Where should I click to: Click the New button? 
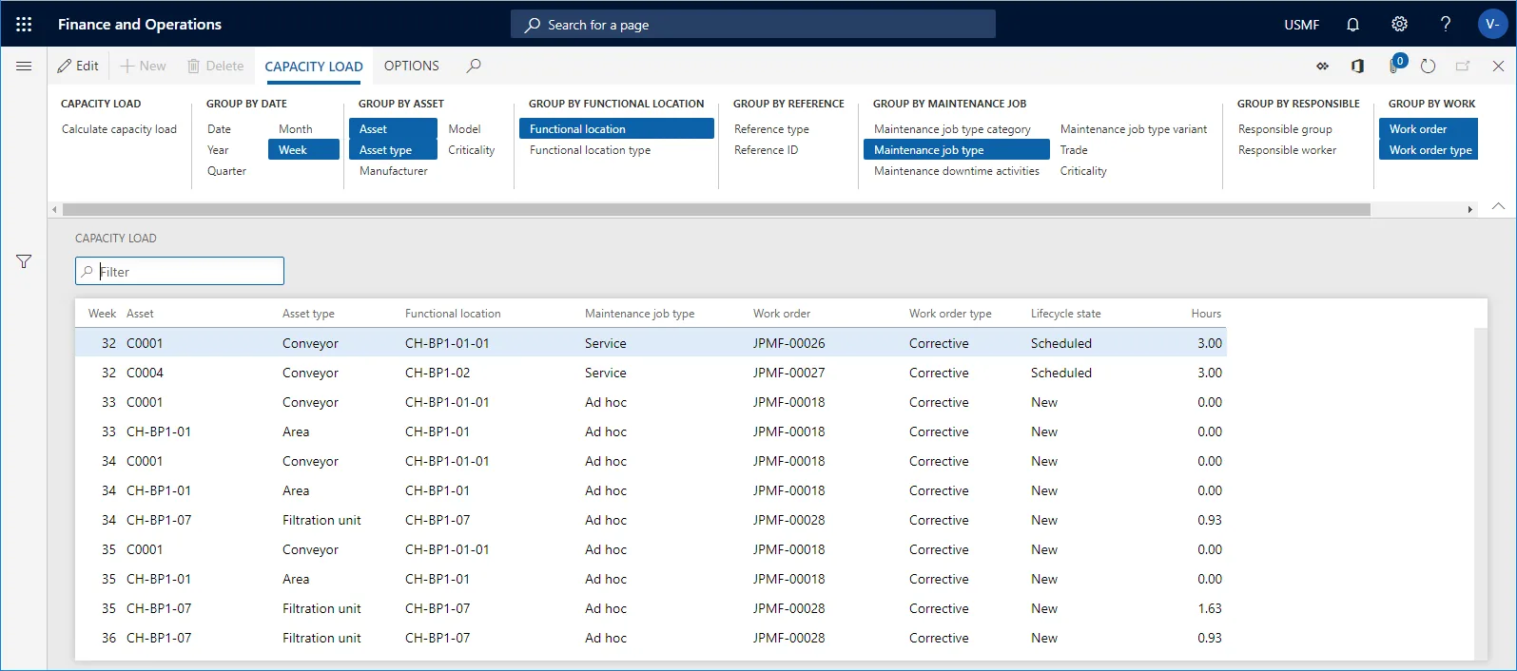(143, 66)
